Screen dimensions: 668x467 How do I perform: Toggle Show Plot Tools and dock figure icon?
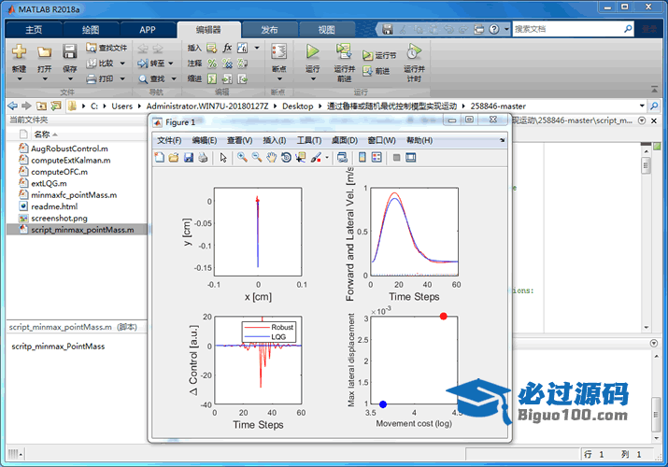(411, 158)
